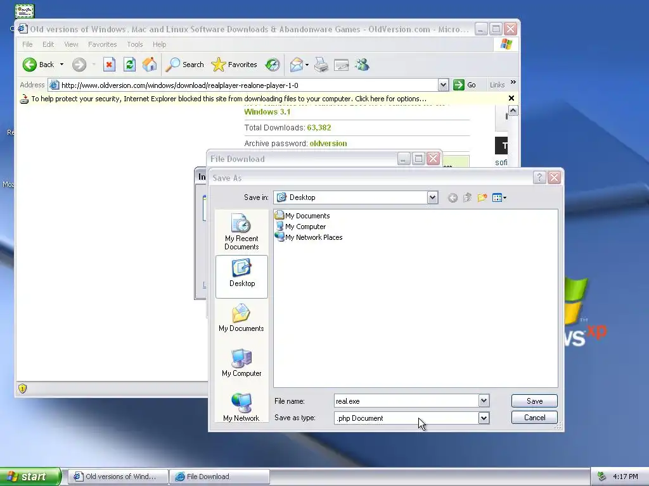Stop page loading with the red X
This screenshot has height=486, width=649.
tap(109, 65)
